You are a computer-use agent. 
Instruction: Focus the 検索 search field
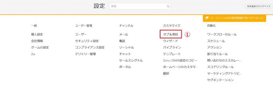140,6
